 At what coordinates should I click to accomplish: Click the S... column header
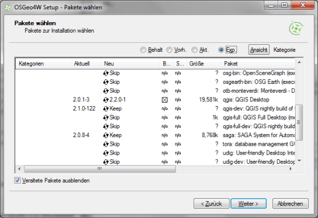[180, 64]
